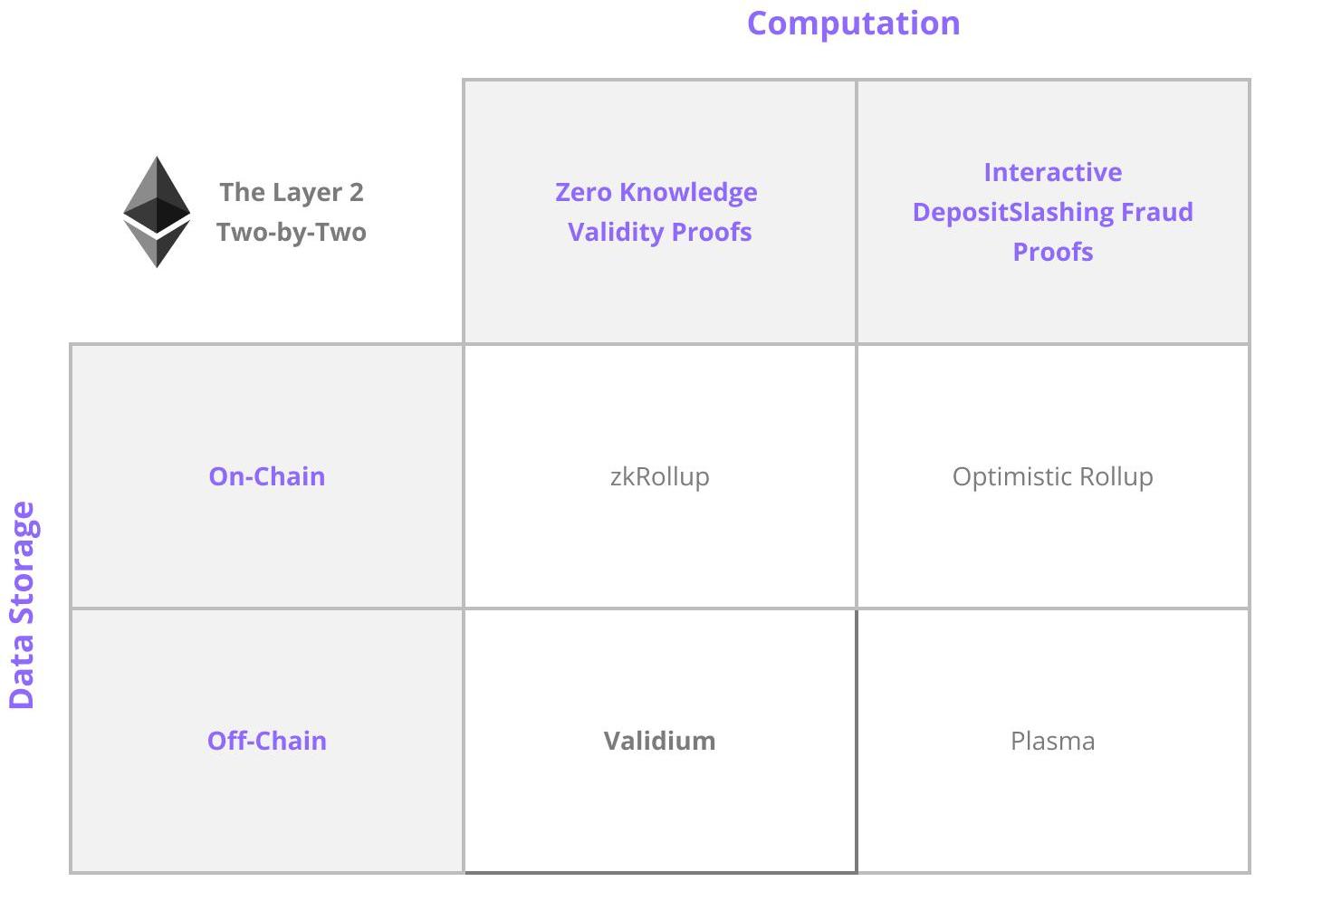Click Proofs beneath DepositSlashing Fraud

pos(1052,252)
